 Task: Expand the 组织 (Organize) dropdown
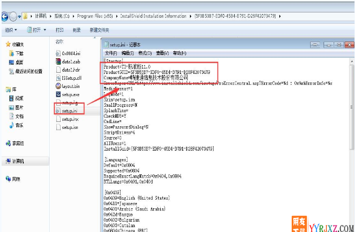(x=11, y=30)
